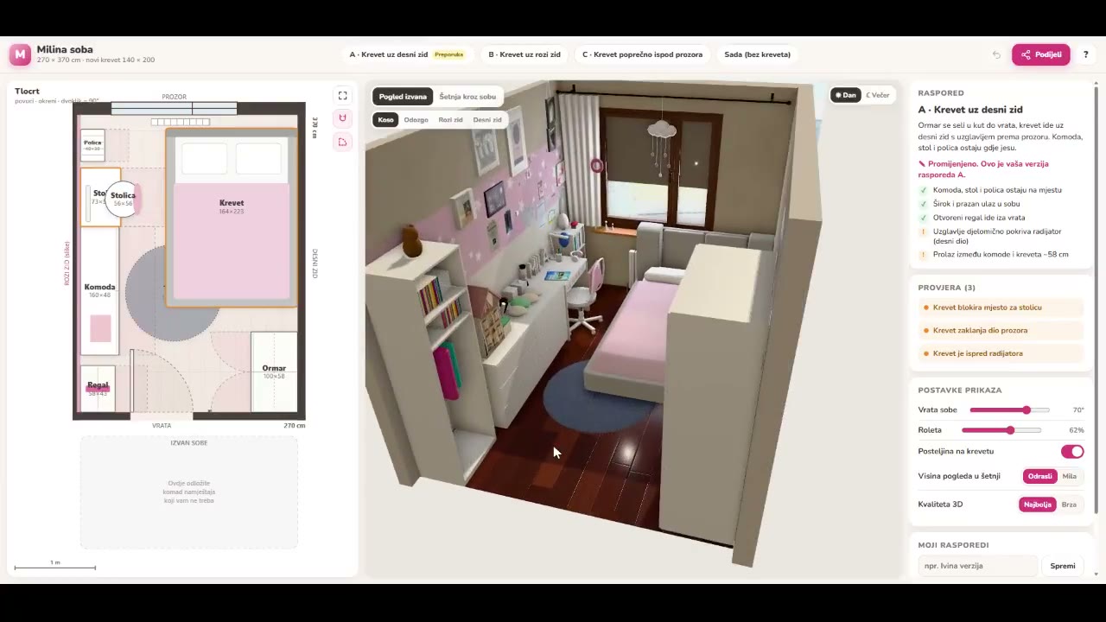Click the pink M app logo
Viewport: 1106px width, 622px height.
click(20, 54)
